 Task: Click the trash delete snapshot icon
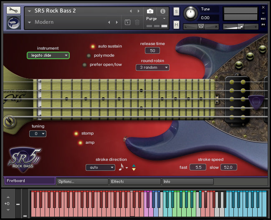(137, 22)
